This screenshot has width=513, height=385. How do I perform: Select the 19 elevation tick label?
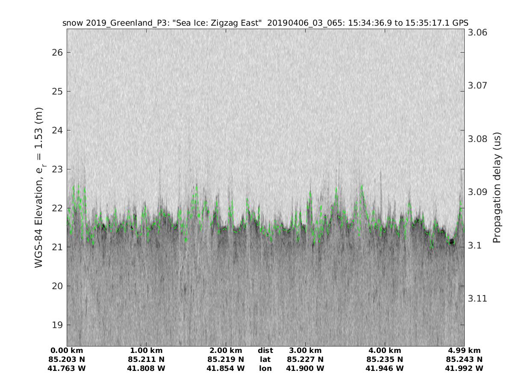(57, 325)
